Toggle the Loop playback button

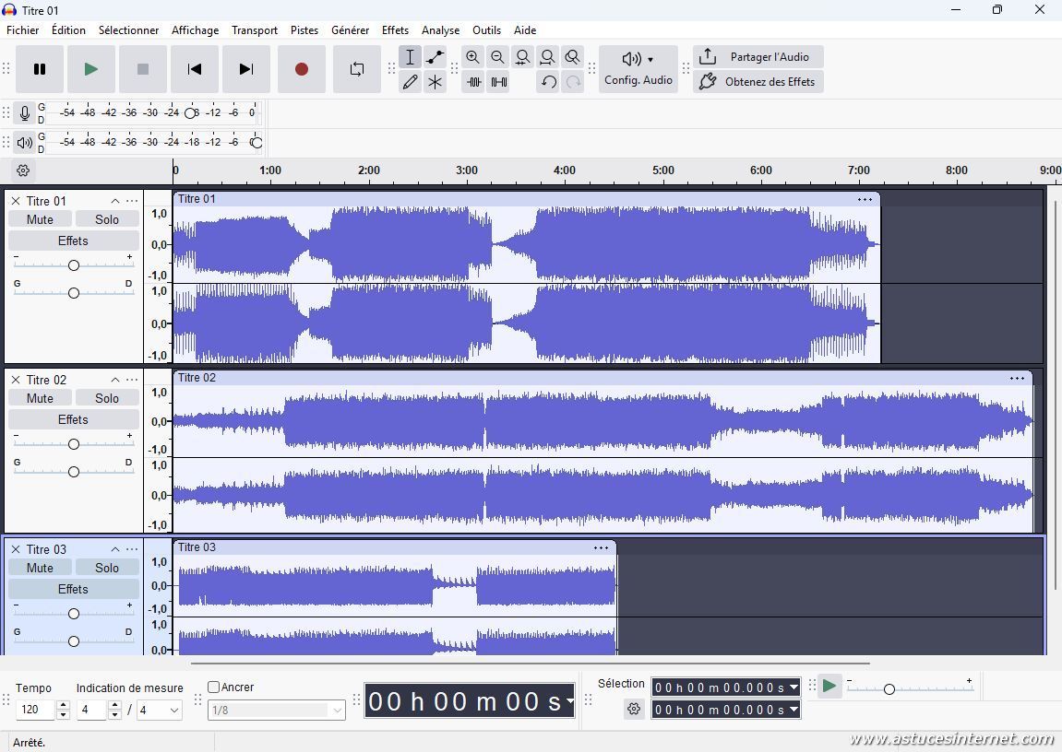(356, 69)
